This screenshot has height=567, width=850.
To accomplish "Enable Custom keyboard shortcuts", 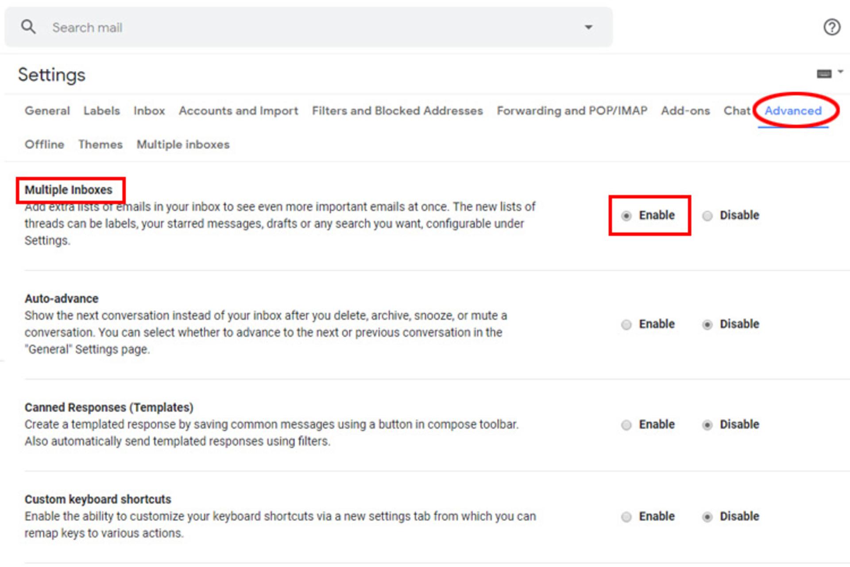I will click(x=626, y=517).
